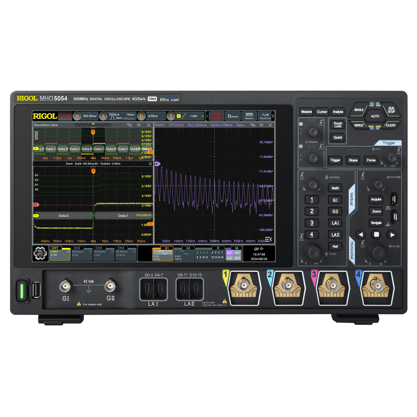Tap the Default icon in screen toolbar
Viewport: 417px width, 417px height.
[x=233, y=116]
